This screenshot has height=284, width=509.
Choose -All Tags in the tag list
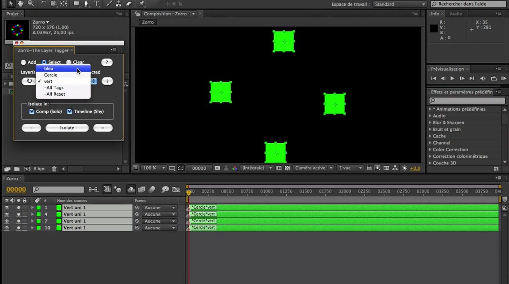(x=54, y=88)
